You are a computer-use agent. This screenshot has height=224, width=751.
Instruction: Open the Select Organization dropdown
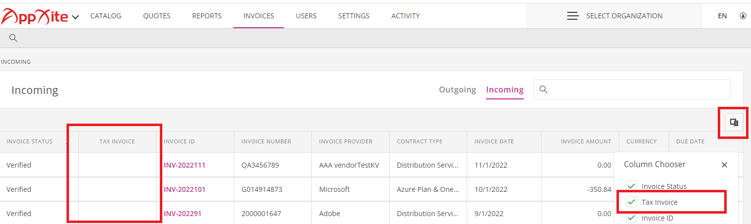click(x=614, y=16)
